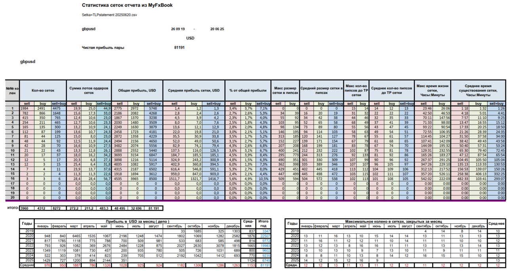Click the 'ИТОГО:' label of the totals row

(x=13, y=208)
